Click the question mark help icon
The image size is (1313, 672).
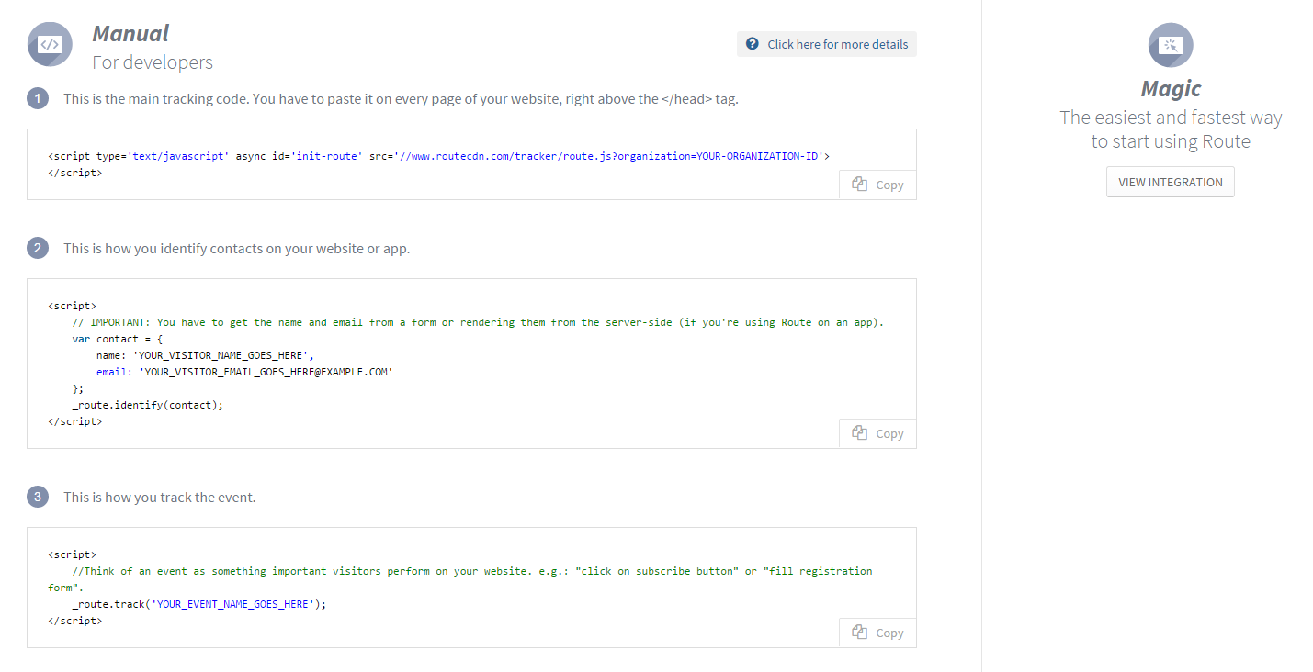coord(753,43)
